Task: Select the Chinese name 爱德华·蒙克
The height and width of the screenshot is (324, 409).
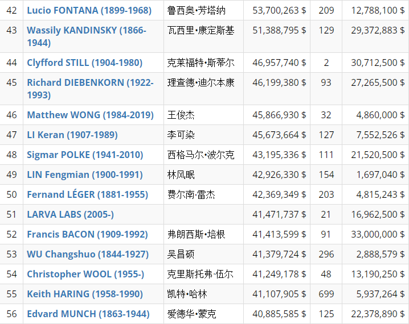Action: (x=192, y=314)
